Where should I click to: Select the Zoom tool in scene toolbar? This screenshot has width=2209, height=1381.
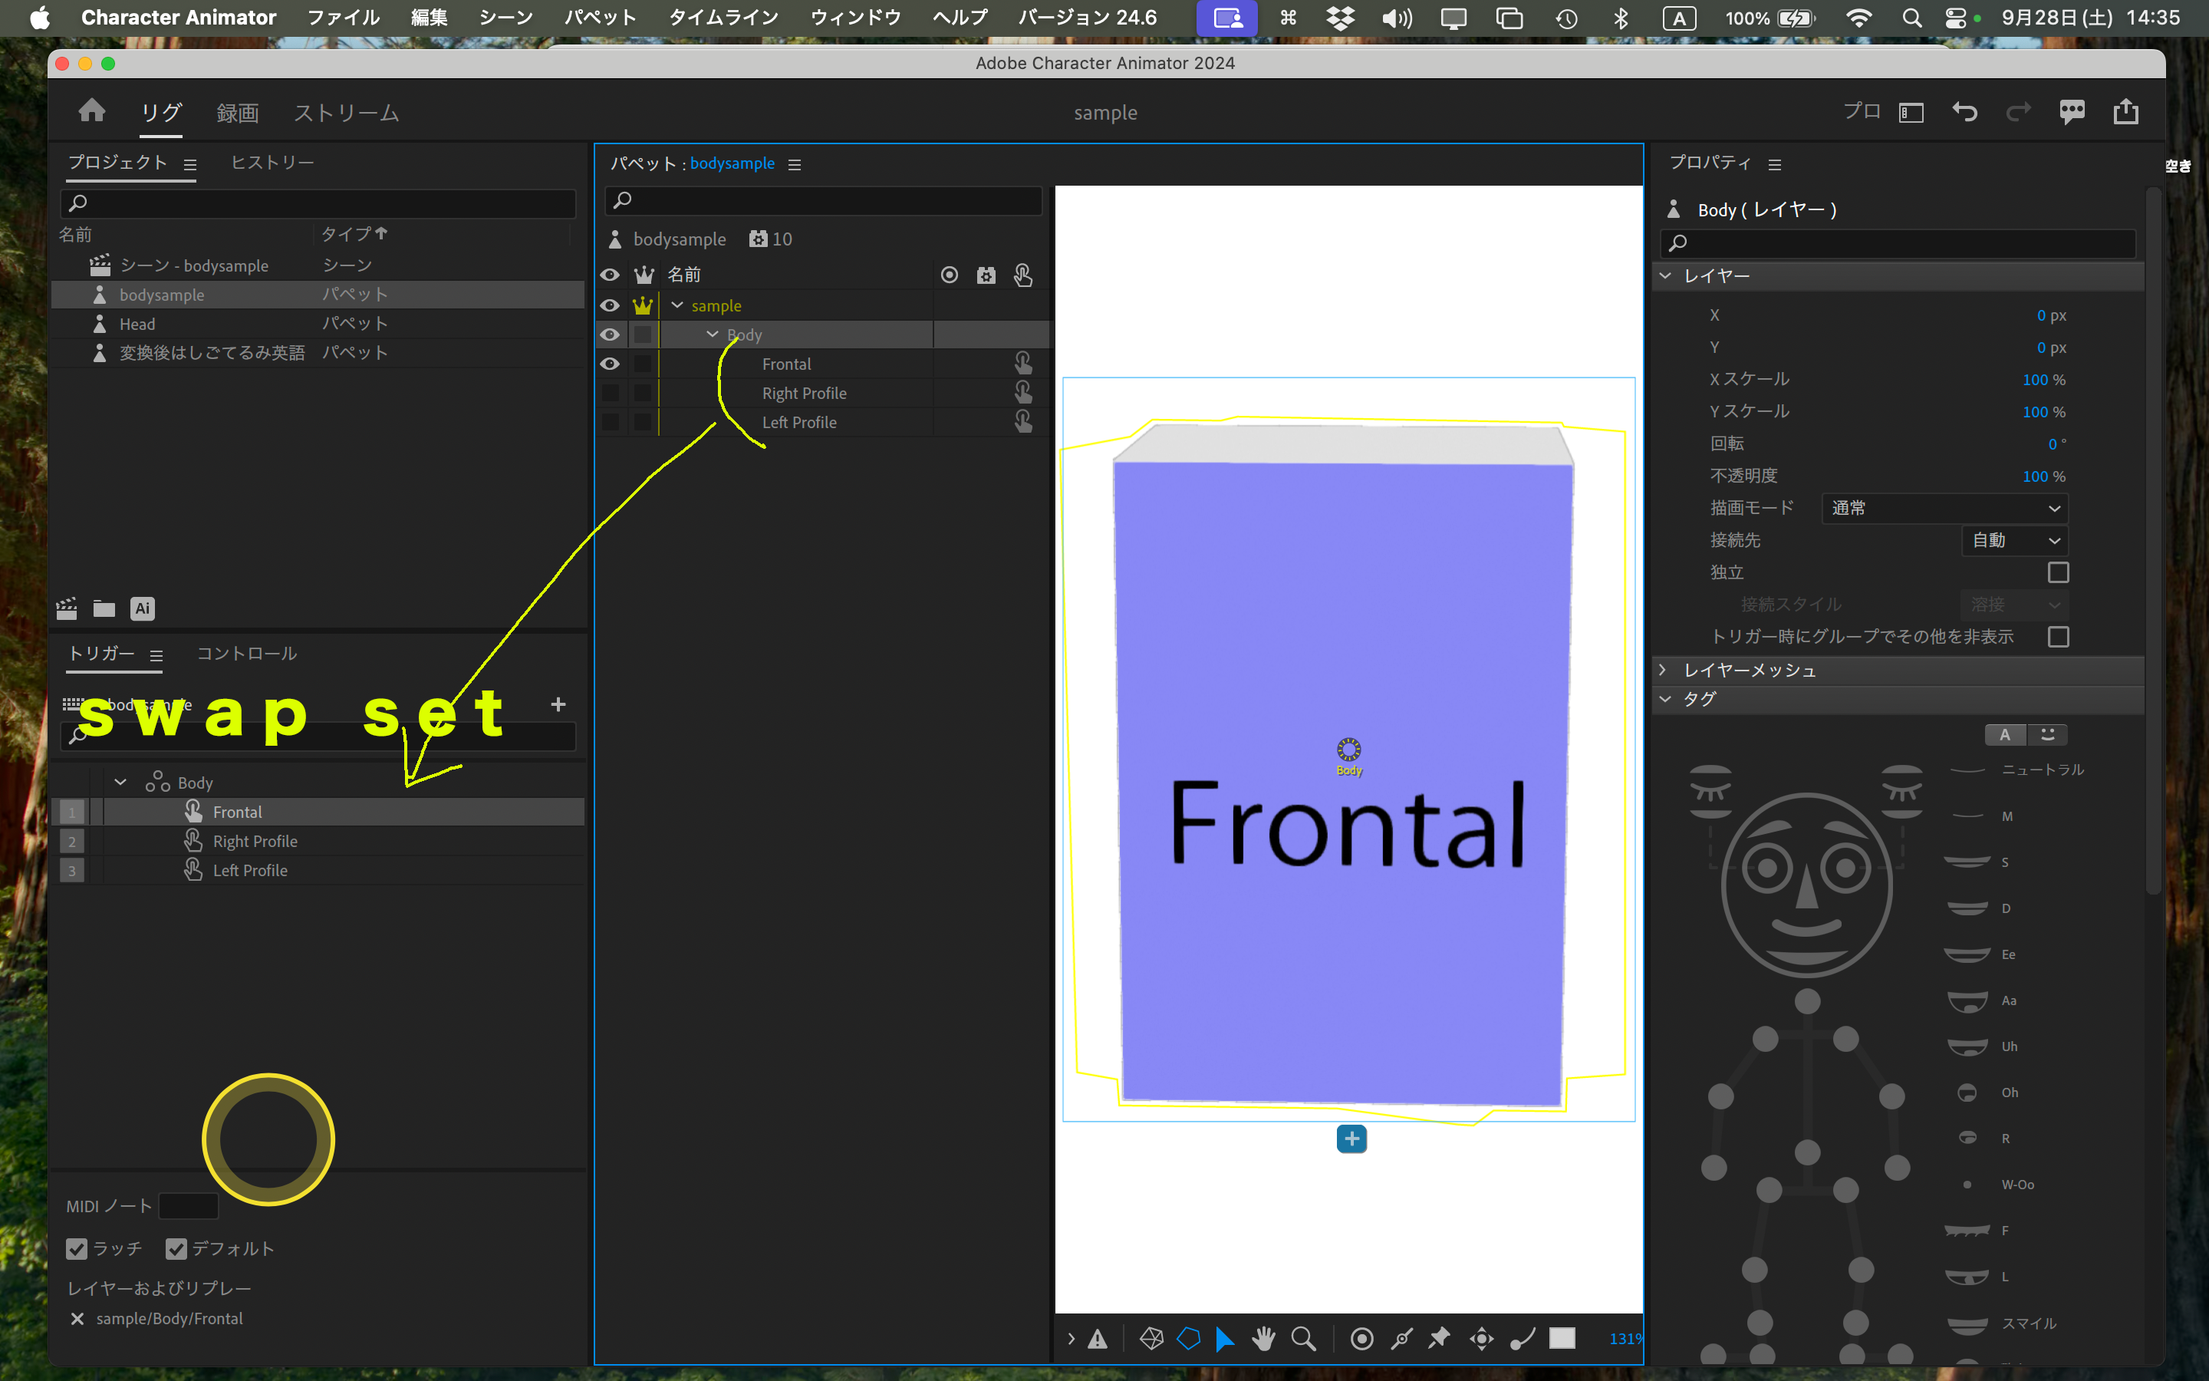1303,1339
